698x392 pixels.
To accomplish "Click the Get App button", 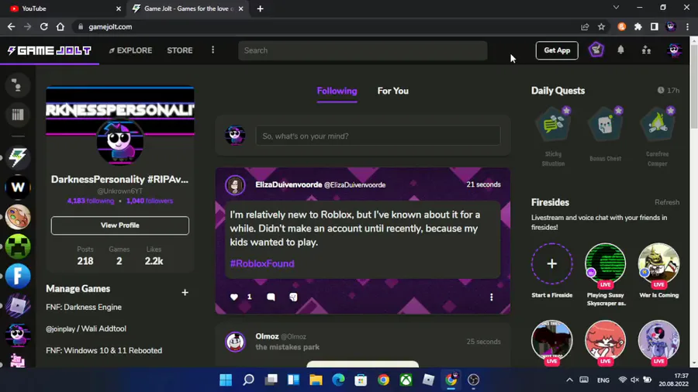I will [557, 50].
